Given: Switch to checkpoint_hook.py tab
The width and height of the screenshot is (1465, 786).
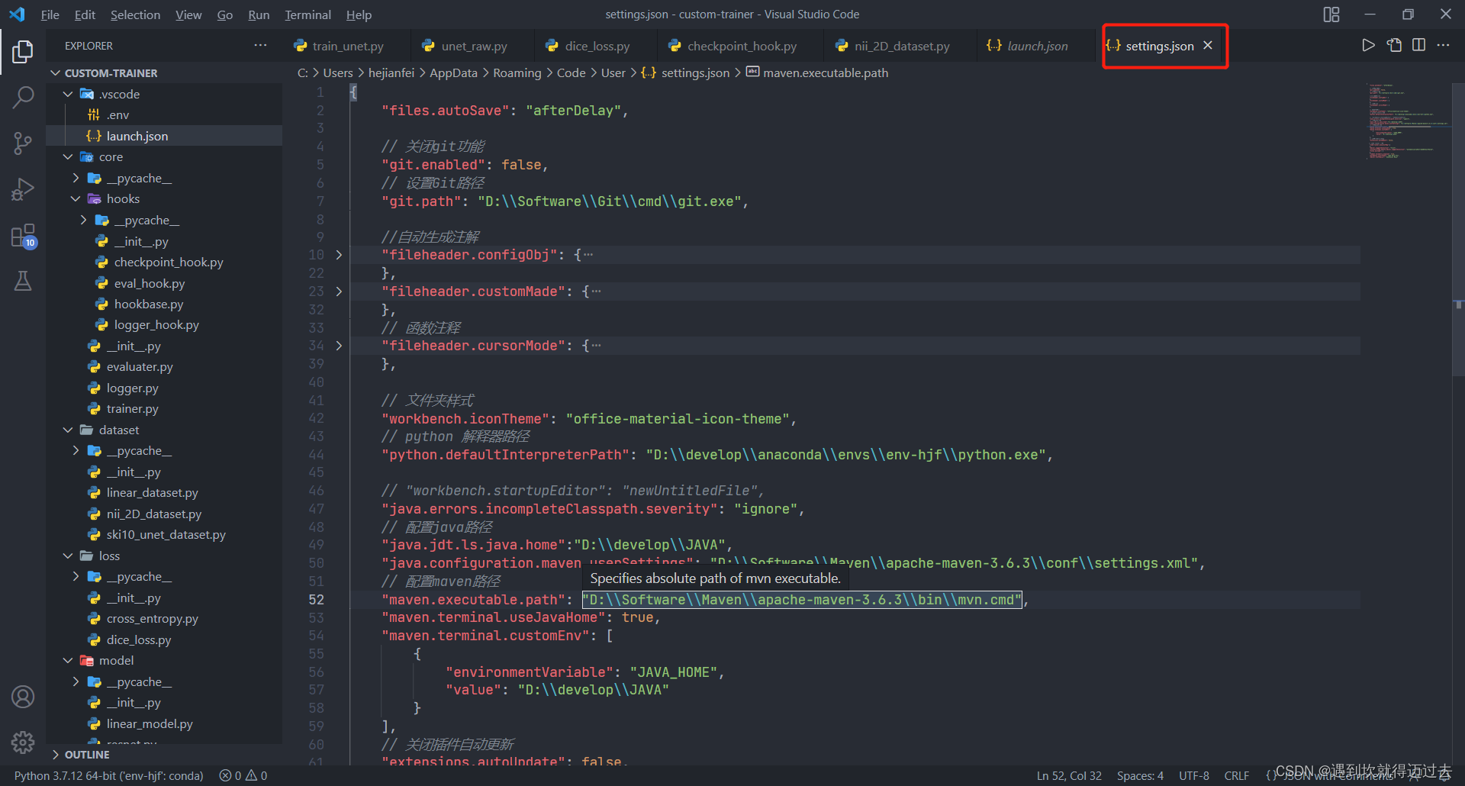Looking at the screenshot, I should (740, 46).
